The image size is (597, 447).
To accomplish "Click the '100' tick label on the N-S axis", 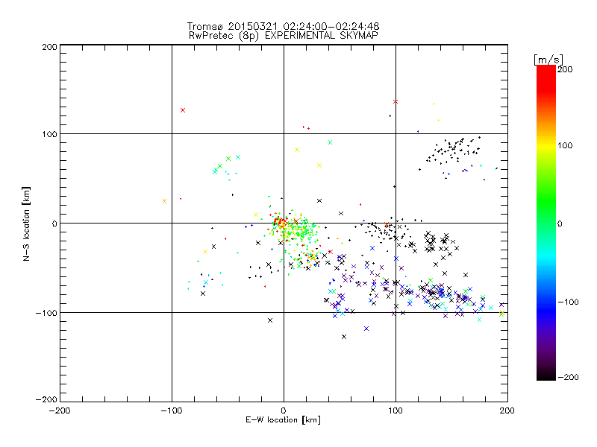I will pyautogui.click(x=49, y=134).
